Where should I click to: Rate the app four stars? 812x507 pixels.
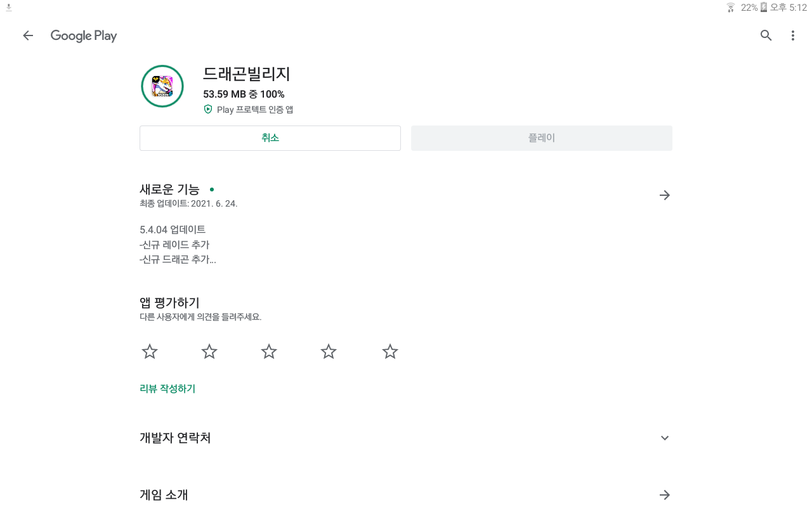pyautogui.click(x=329, y=352)
